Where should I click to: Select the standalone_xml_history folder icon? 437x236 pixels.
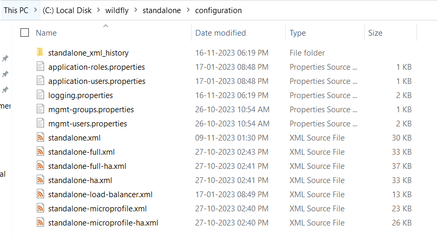pyautogui.click(x=40, y=52)
